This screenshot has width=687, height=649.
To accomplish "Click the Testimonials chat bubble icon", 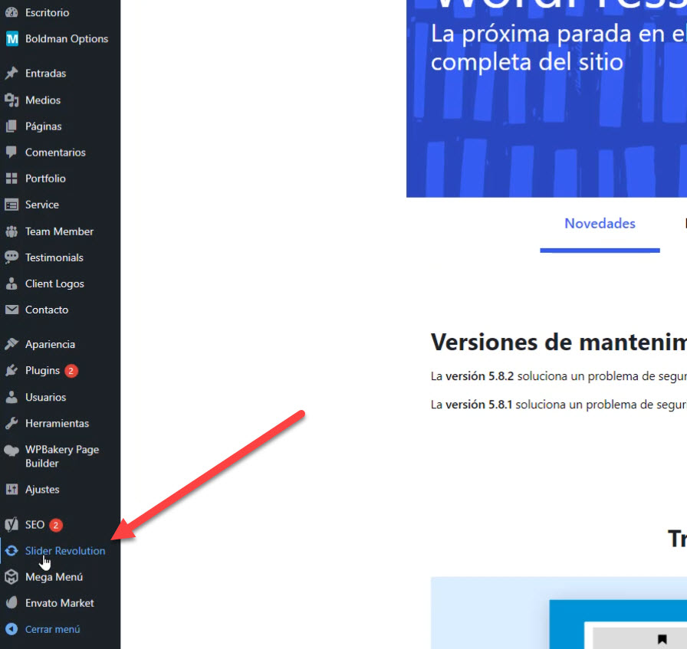I will [x=12, y=257].
